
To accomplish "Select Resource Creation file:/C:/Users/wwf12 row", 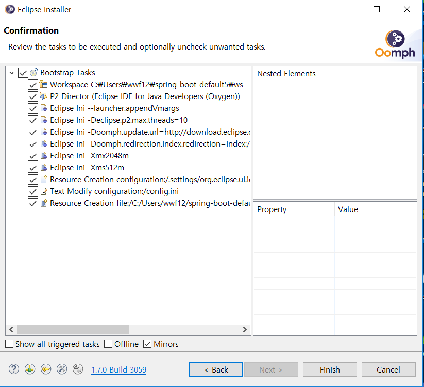I will pyautogui.click(x=150, y=203).
